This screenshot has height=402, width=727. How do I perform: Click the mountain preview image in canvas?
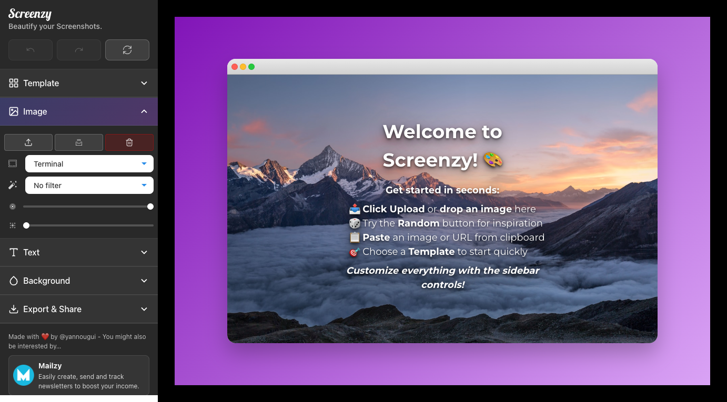point(442,315)
